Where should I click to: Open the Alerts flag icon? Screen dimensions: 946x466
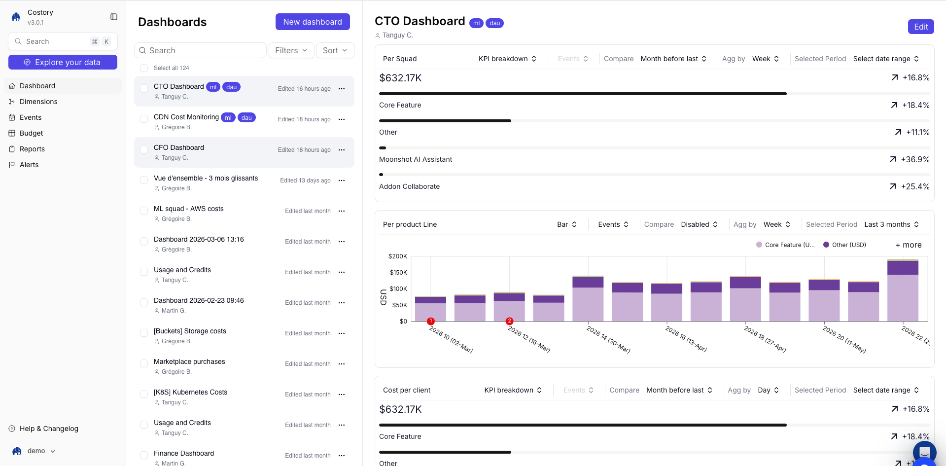[x=12, y=165]
